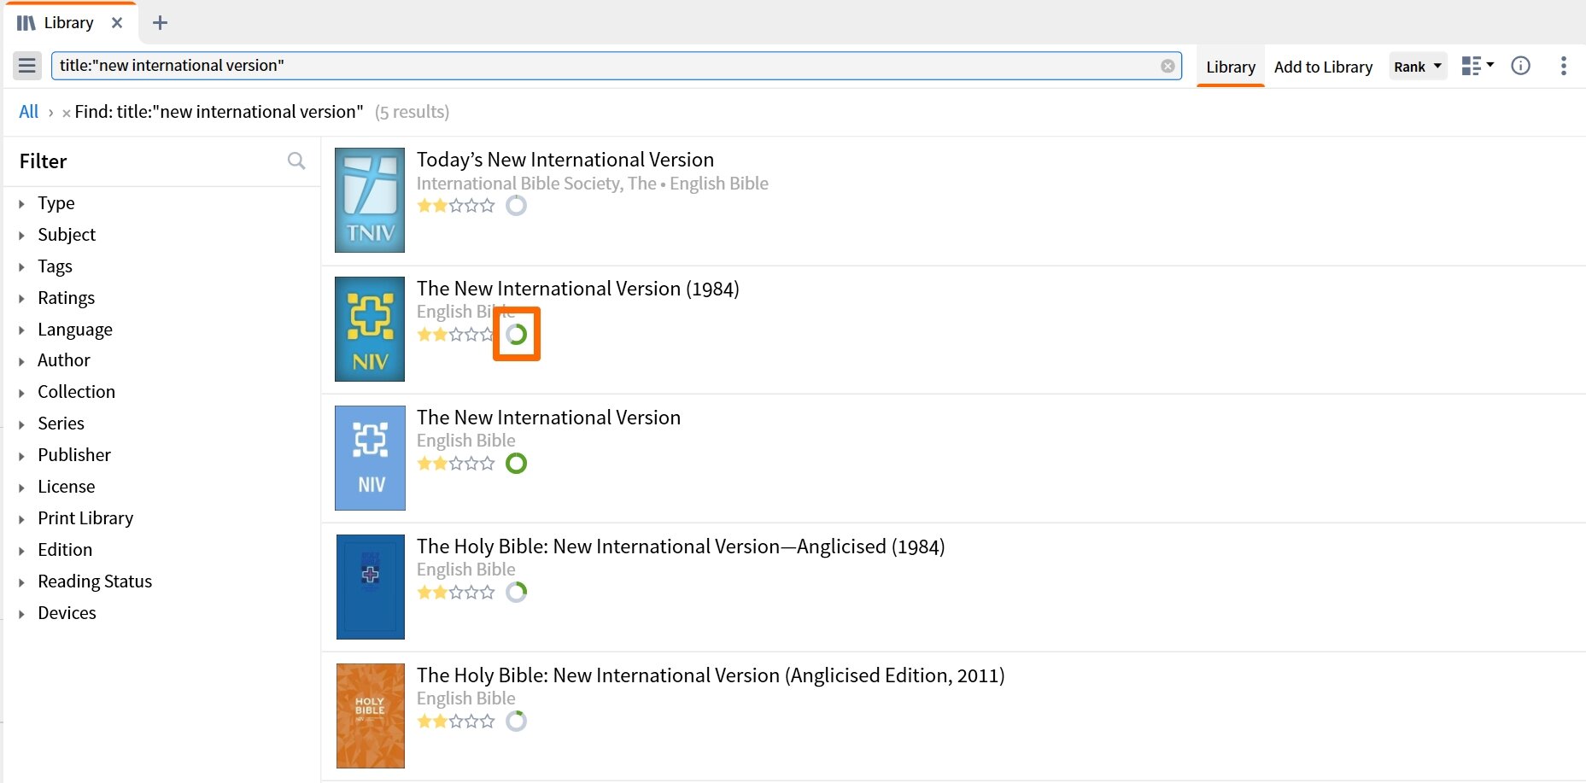Open the three-dot panel options menu
Viewport: 1586px width, 783px height.
pos(1563,66)
